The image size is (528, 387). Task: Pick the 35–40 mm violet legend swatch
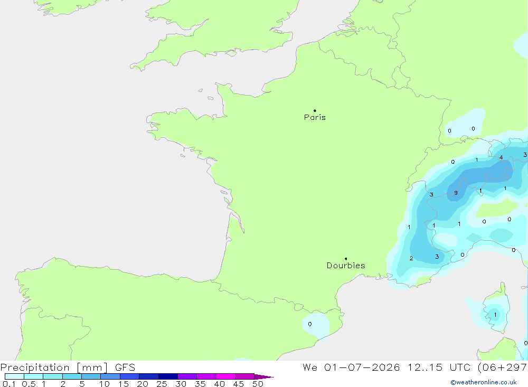[x=206, y=376]
